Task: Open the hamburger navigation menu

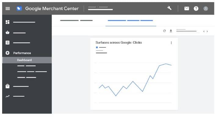Action: coord(8,9)
